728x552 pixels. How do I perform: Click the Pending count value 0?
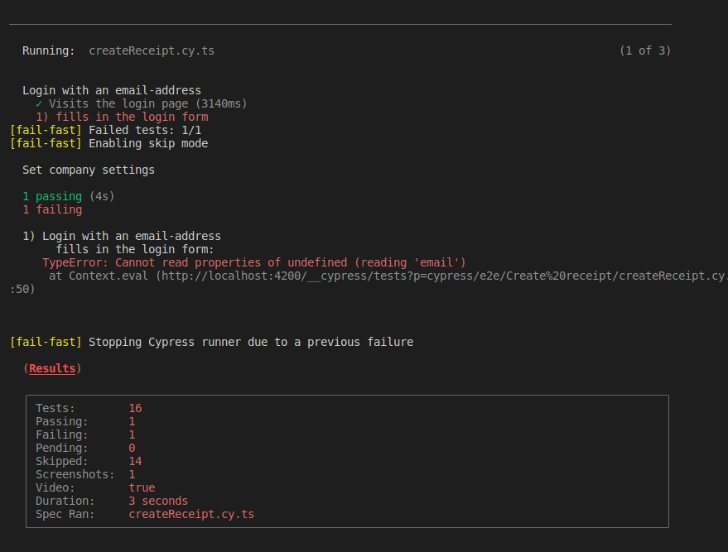pyautogui.click(x=132, y=448)
